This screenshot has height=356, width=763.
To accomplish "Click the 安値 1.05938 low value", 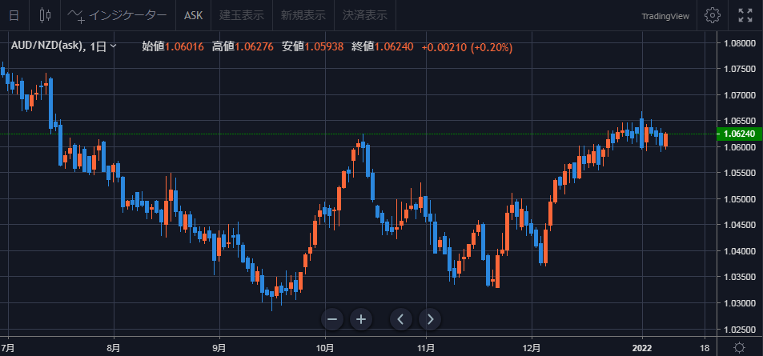I will (x=315, y=46).
